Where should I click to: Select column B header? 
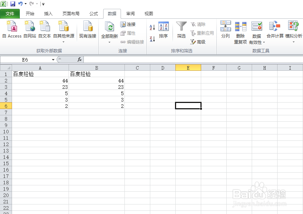97,68
